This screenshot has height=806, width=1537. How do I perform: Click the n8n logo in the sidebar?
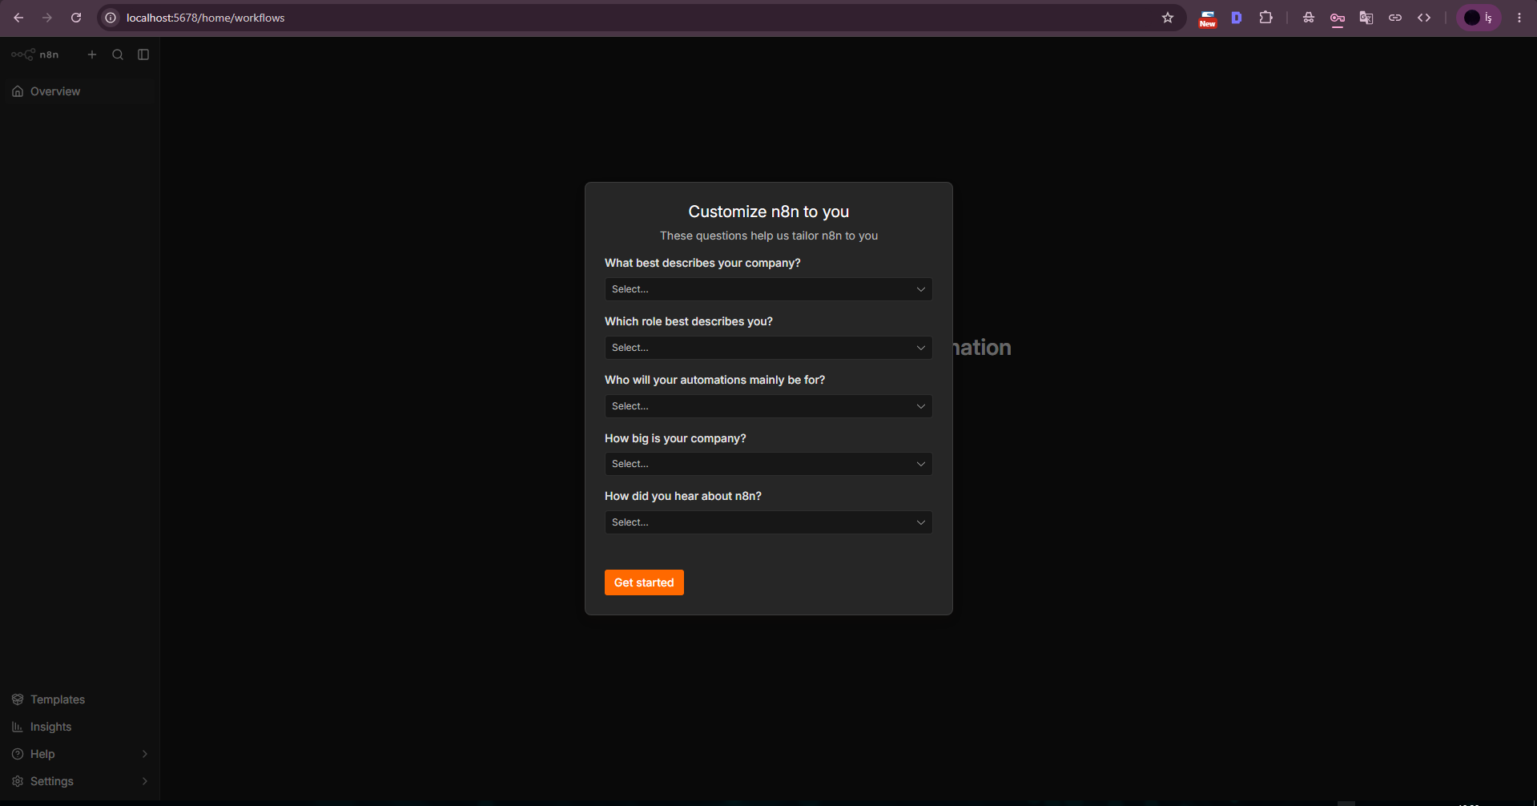(34, 54)
